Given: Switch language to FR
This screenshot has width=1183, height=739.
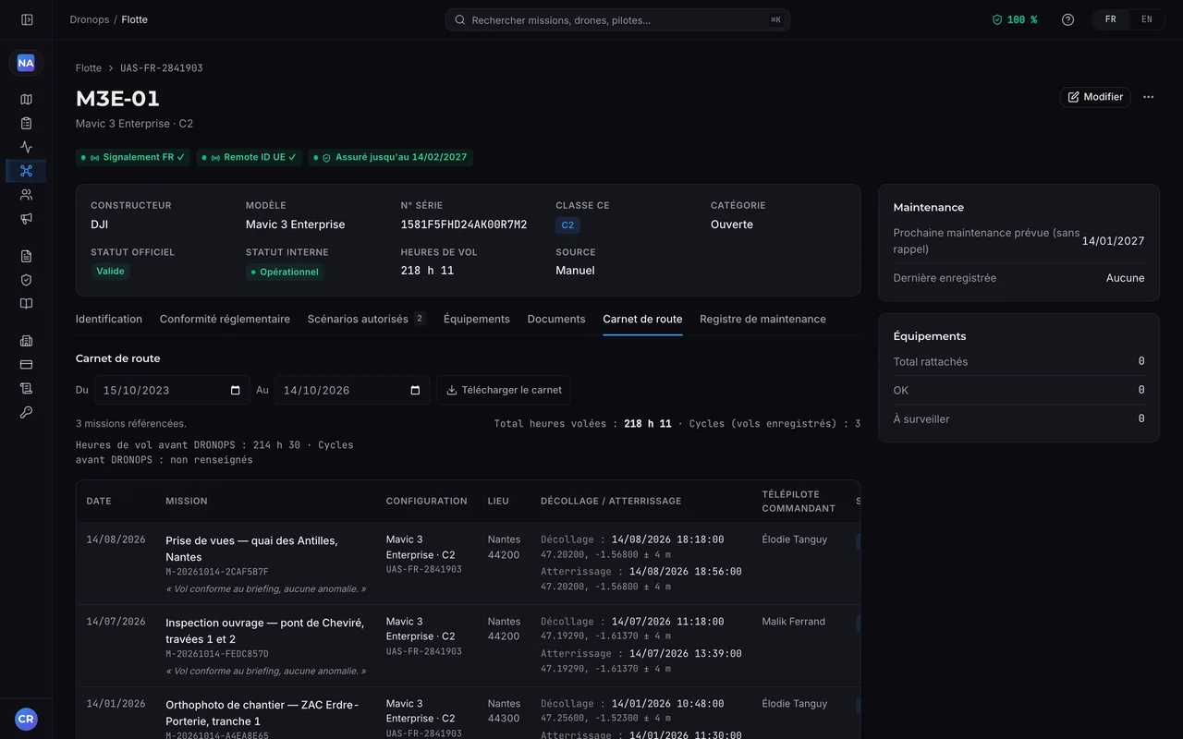Looking at the screenshot, I should click(x=1110, y=19).
